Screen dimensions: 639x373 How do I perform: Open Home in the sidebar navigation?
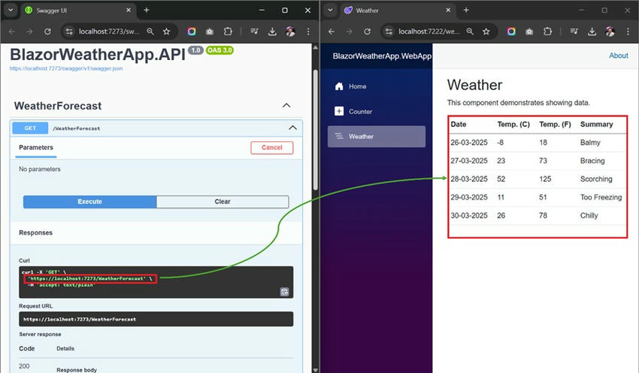[x=377, y=86]
